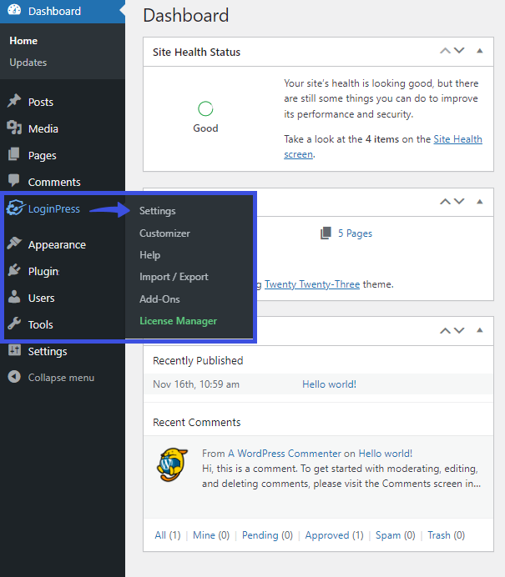Move the 5 Pages widget up
Viewport: 505px width, 577px height.
[446, 202]
